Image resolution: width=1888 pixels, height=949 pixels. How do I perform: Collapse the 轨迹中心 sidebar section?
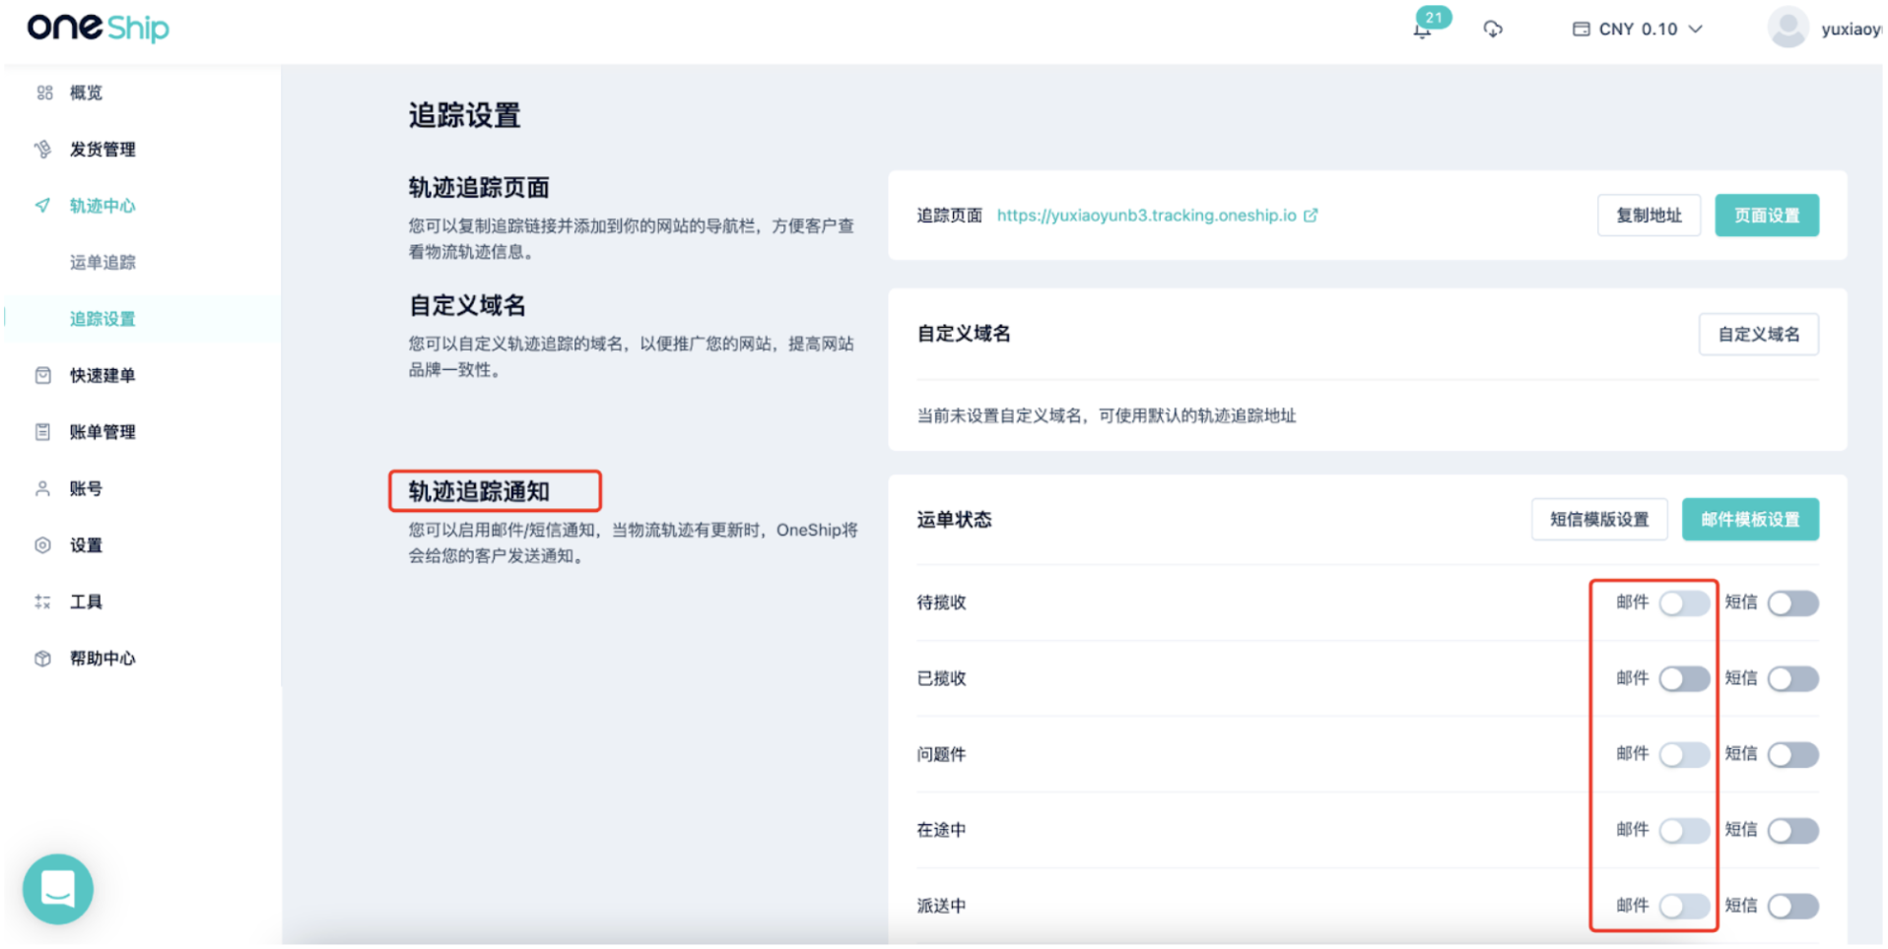pyautogui.click(x=101, y=206)
